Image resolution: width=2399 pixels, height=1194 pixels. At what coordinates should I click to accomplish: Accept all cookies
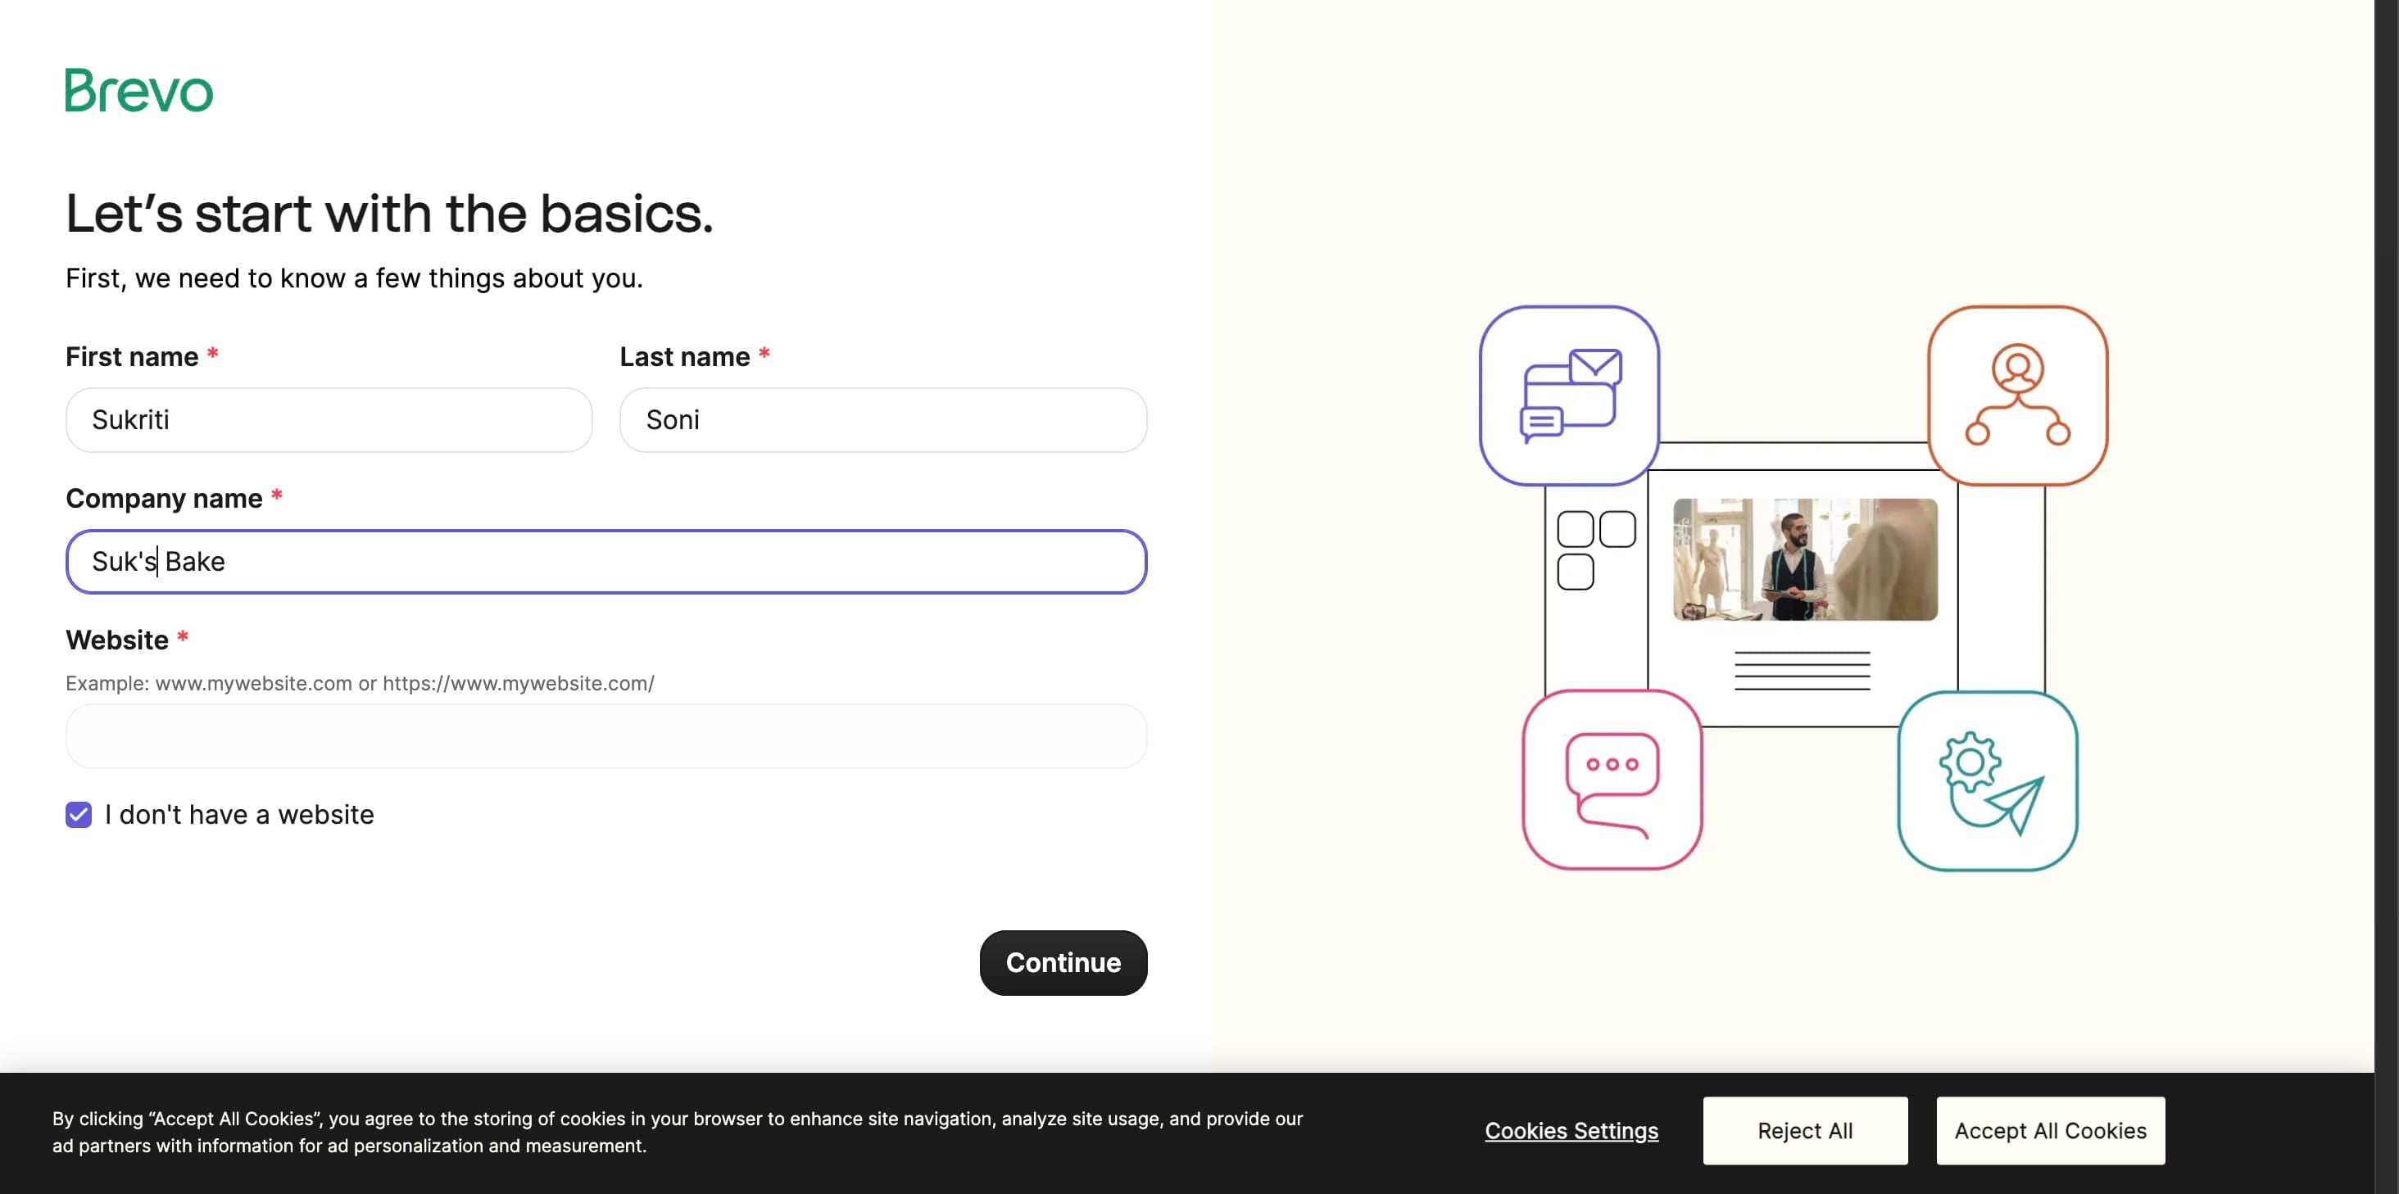click(2050, 1130)
